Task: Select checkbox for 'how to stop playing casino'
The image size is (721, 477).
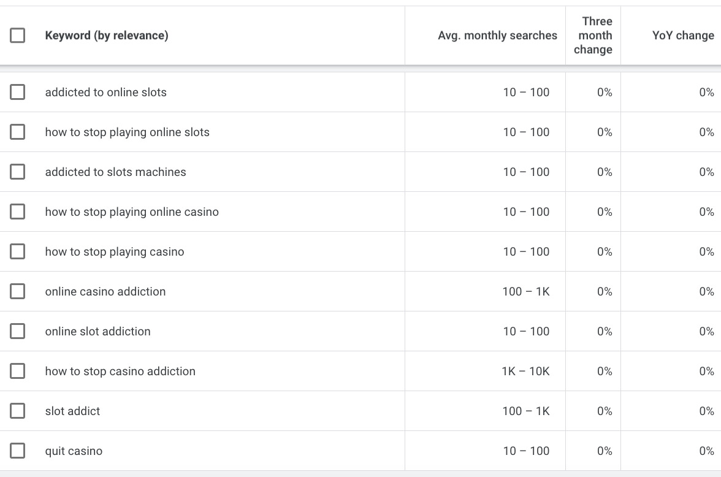Action: [18, 251]
